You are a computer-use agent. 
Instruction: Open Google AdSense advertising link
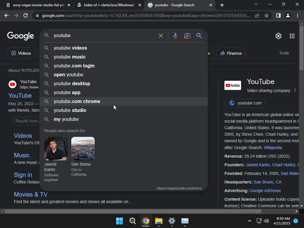pyautogui.click(x=265, y=191)
